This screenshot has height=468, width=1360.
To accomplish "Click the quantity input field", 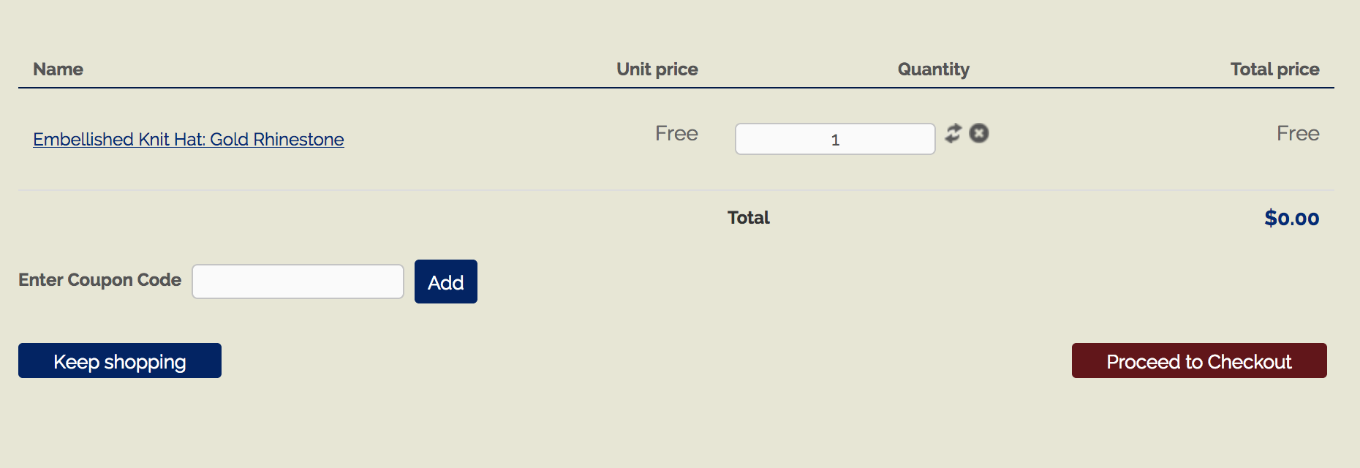I will click(x=834, y=139).
